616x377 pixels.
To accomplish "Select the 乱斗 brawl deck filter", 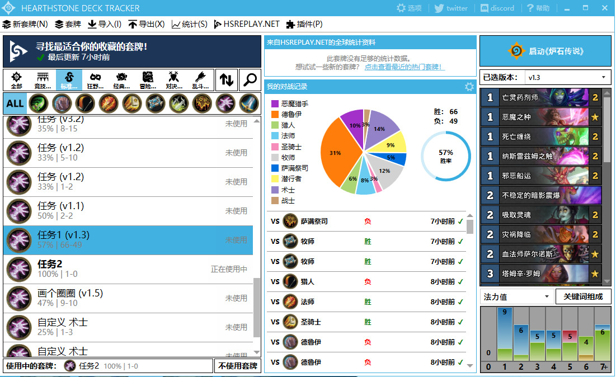I will coord(200,80).
